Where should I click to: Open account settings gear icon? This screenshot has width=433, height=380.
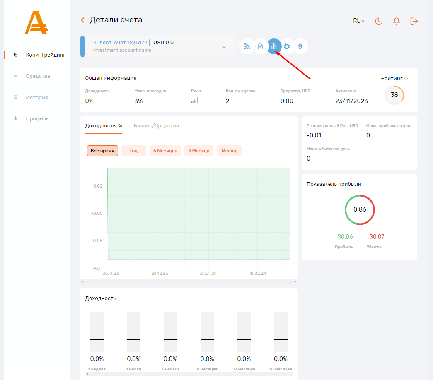[x=287, y=46]
